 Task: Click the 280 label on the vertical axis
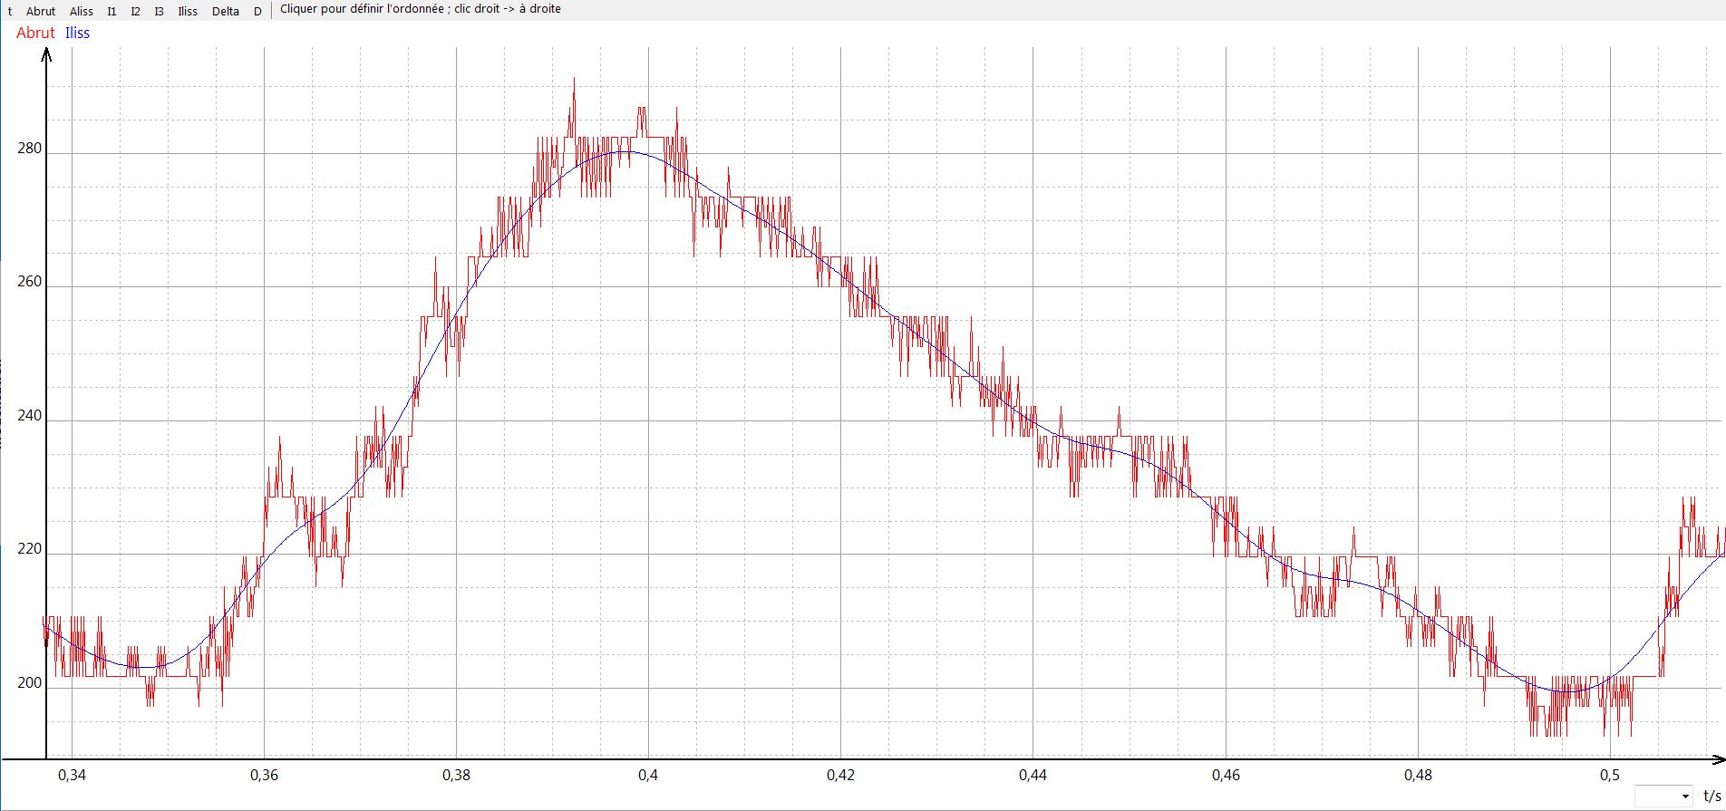coord(30,149)
